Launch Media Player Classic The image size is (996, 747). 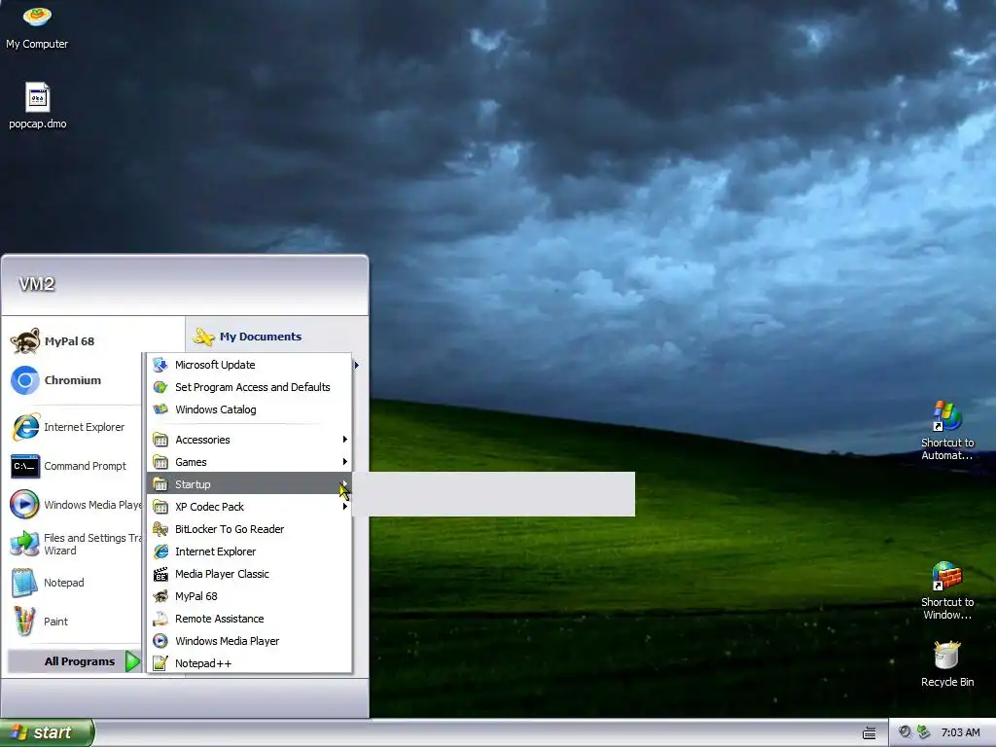click(x=249, y=574)
